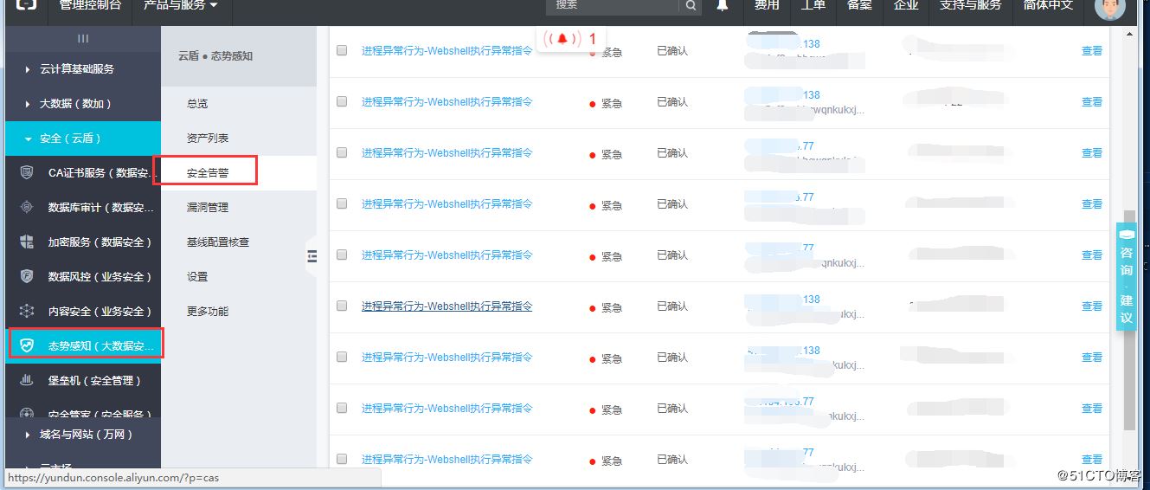
Task: Select the last visible alert row checkbox
Action: coord(342,459)
